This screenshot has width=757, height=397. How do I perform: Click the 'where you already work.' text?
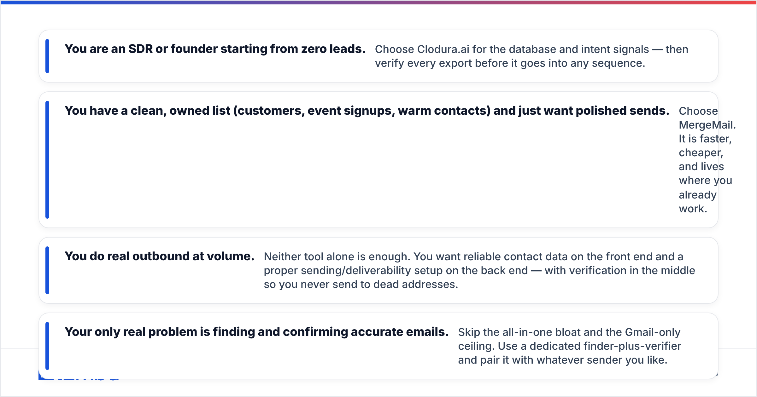coord(705,194)
